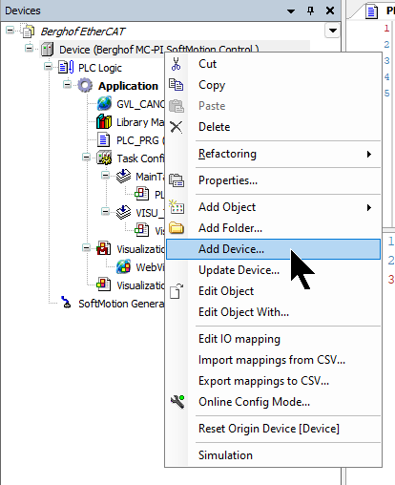Collapse the Berghof EtherCAT root node
Screen dimensions: 395x485
pyautogui.click(x=10, y=31)
